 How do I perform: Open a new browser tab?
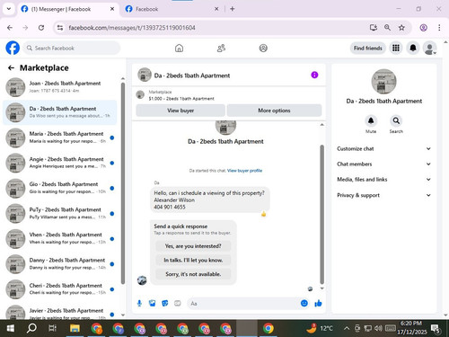(x=233, y=9)
